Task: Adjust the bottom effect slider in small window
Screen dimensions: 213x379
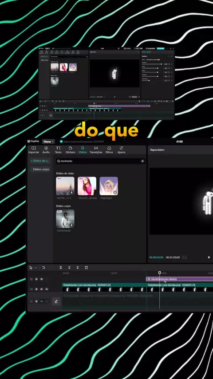Action: pyautogui.click(x=152, y=80)
